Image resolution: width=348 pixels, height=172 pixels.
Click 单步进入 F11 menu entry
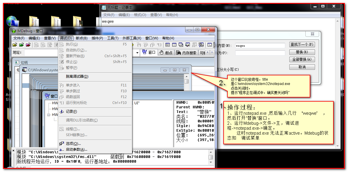click(95, 85)
